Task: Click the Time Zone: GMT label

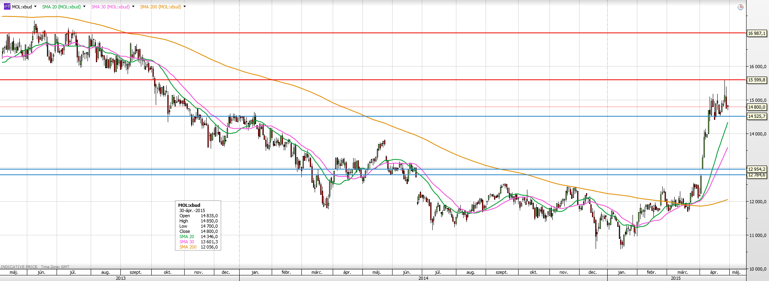Action: (55, 267)
